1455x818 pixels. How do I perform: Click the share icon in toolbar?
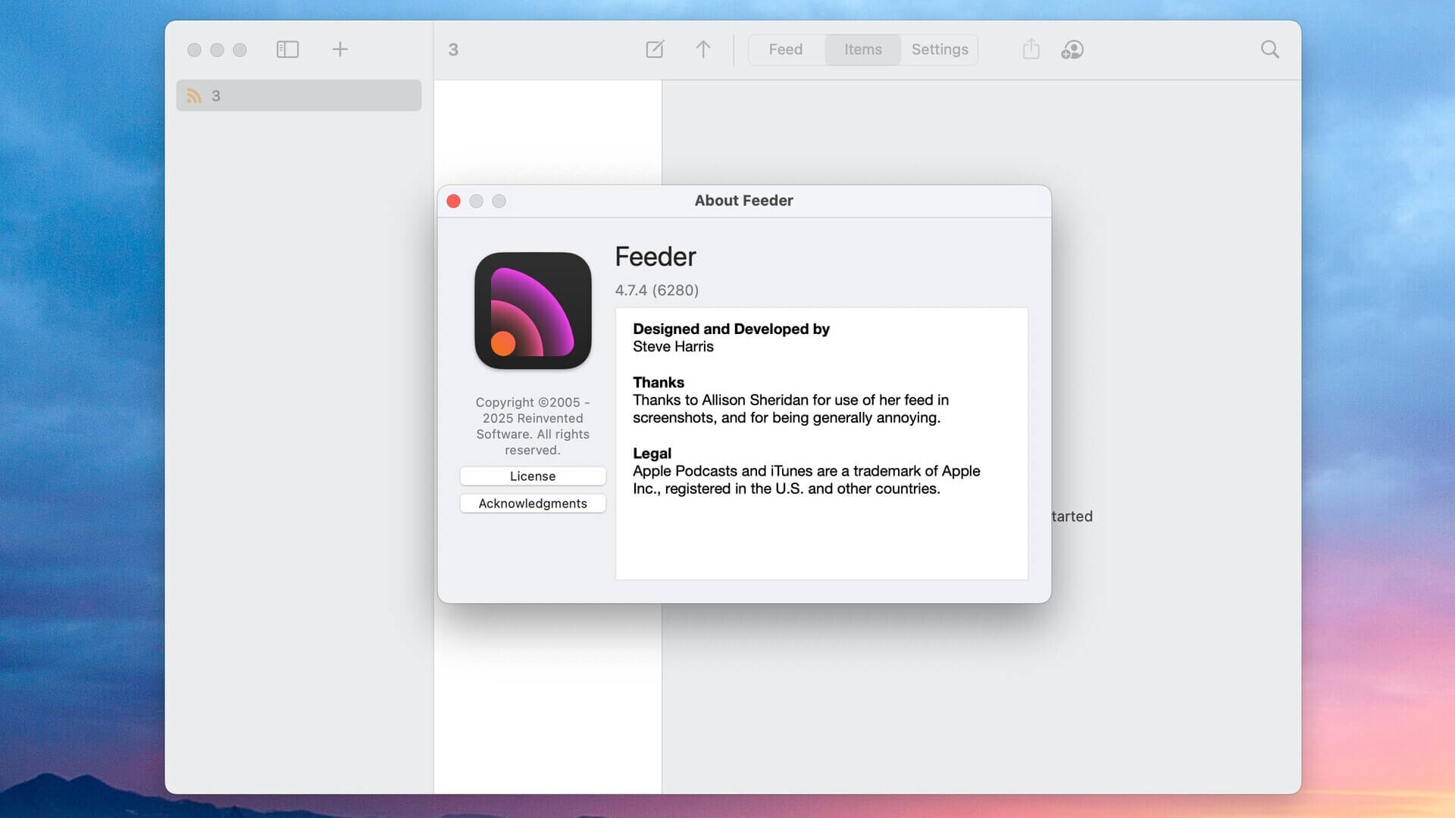[1031, 50]
